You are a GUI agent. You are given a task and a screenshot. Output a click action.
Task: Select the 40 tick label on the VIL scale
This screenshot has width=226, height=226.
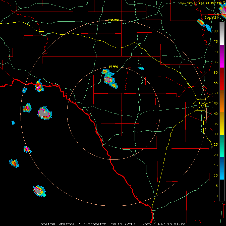tap(216, 114)
